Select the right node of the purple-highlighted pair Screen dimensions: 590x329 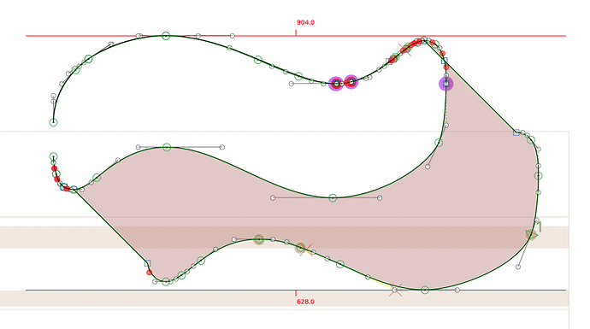pos(351,81)
